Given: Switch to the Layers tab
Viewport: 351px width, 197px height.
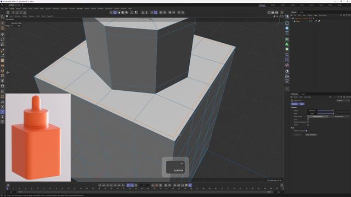Looking at the screenshot, I should (303, 94).
